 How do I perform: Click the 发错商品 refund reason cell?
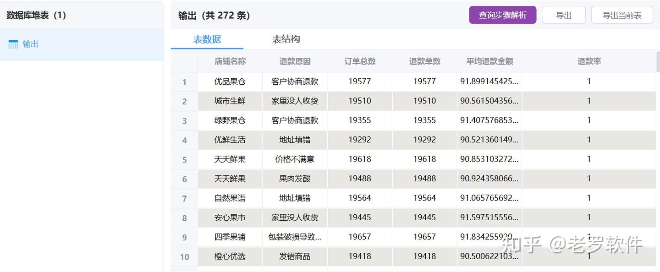(295, 256)
